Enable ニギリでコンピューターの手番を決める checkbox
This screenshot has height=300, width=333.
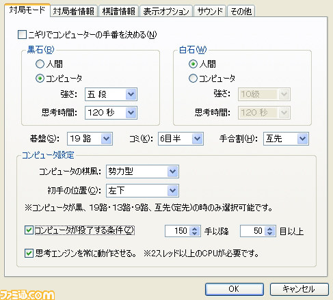[x=22, y=35]
